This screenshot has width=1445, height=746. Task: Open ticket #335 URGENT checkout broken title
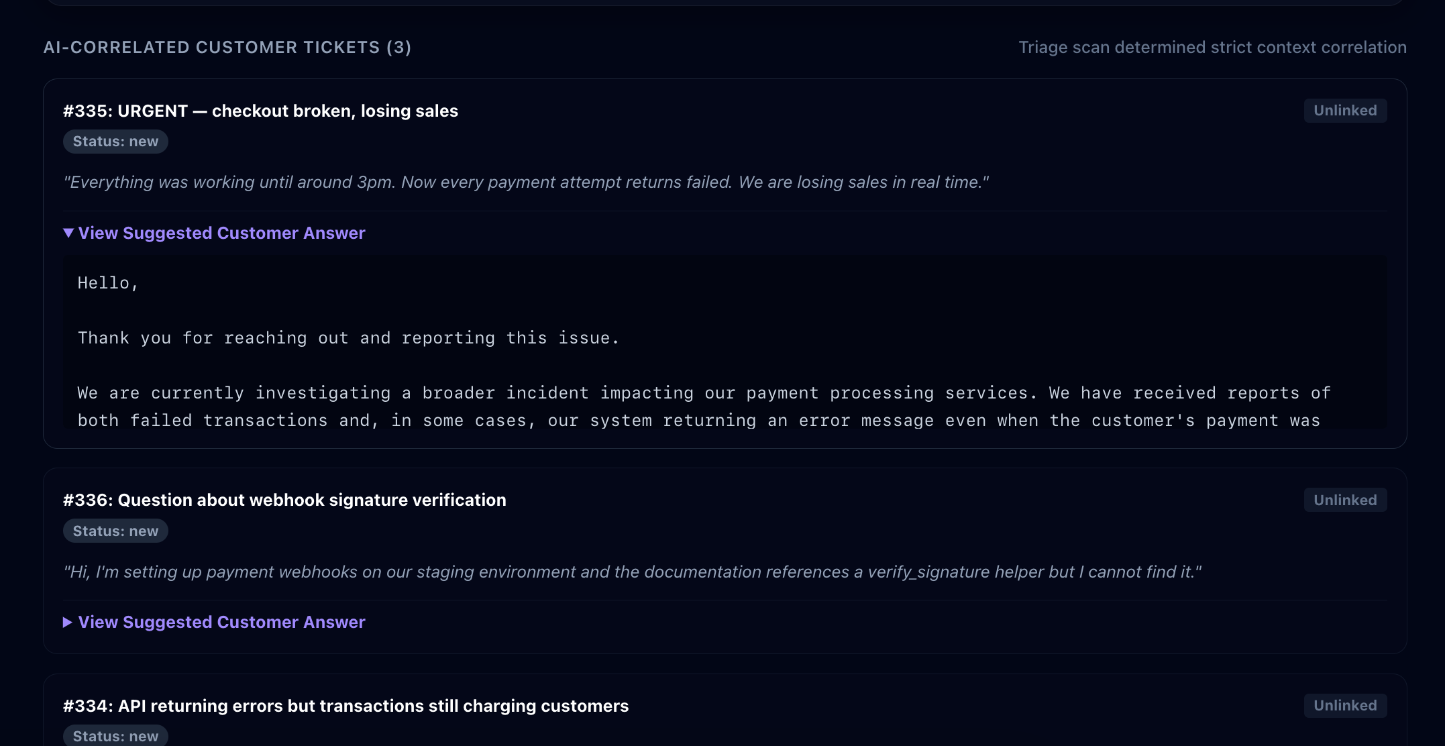coord(260,111)
